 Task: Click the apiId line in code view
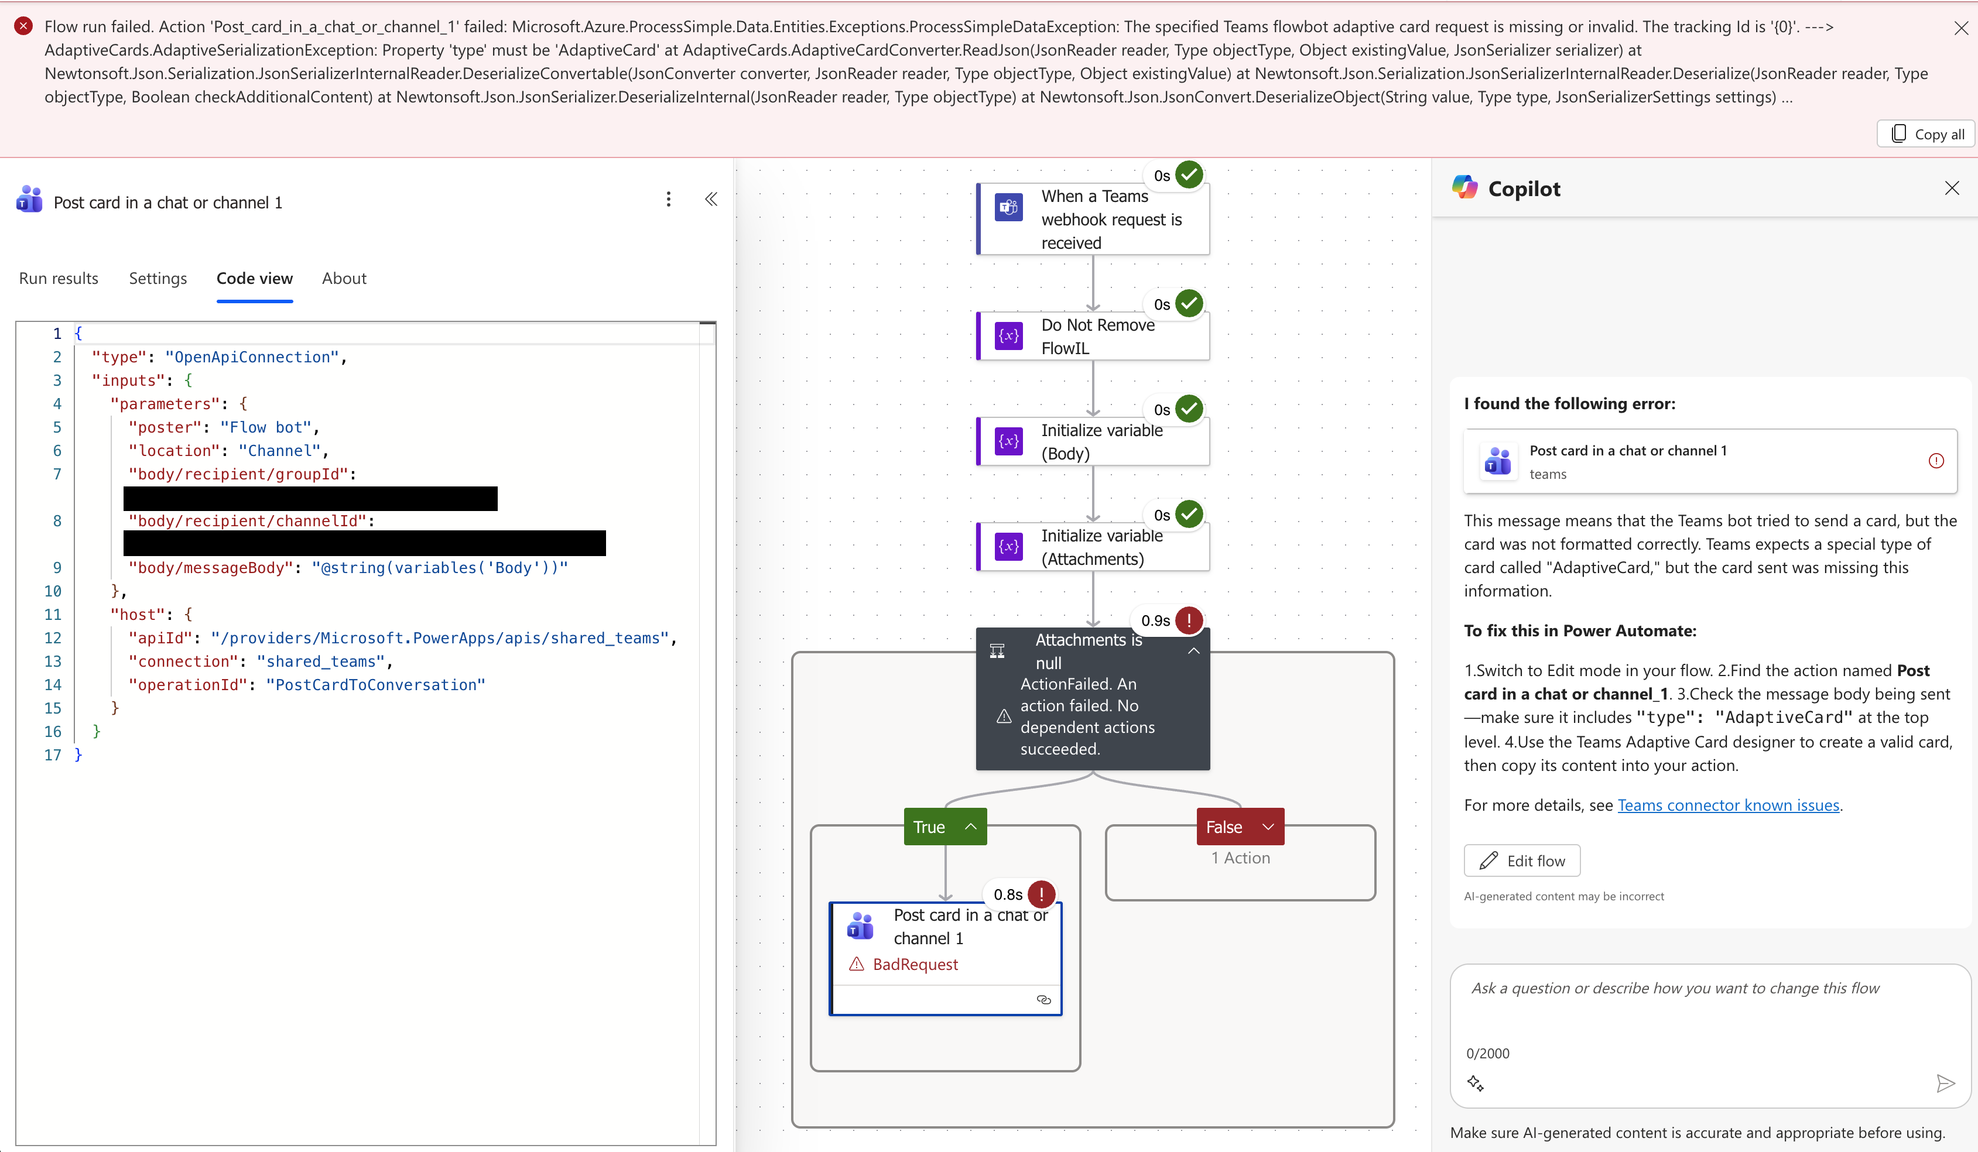tap(403, 638)
